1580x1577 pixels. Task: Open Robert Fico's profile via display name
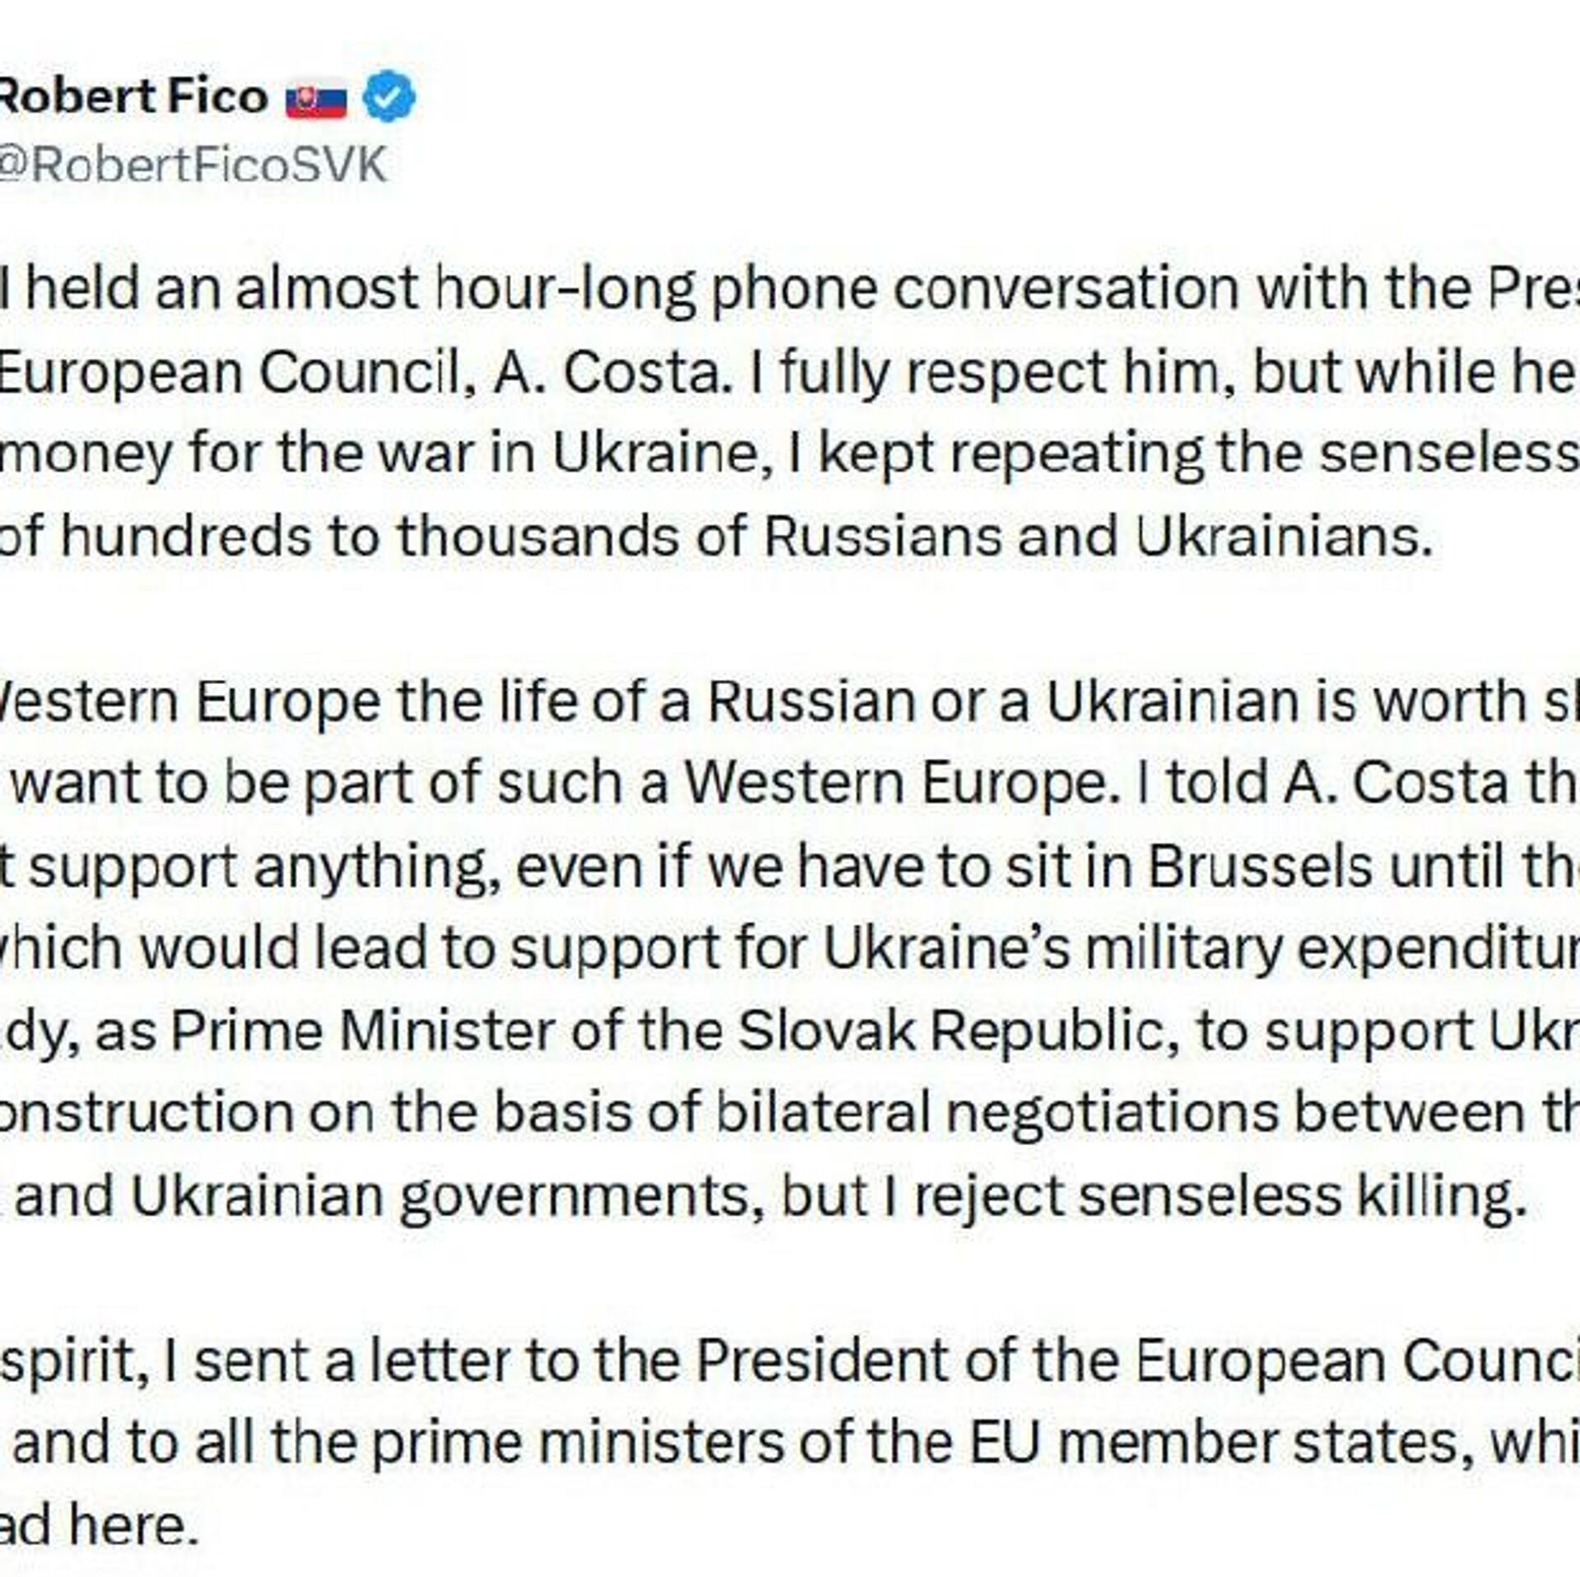coord(132,97)
